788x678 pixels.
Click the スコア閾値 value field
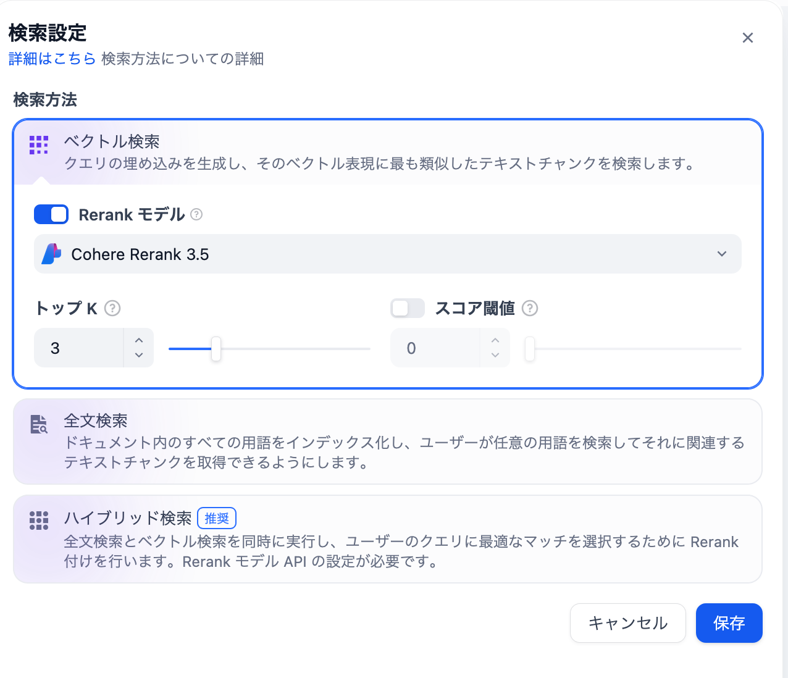coord(435,348)
